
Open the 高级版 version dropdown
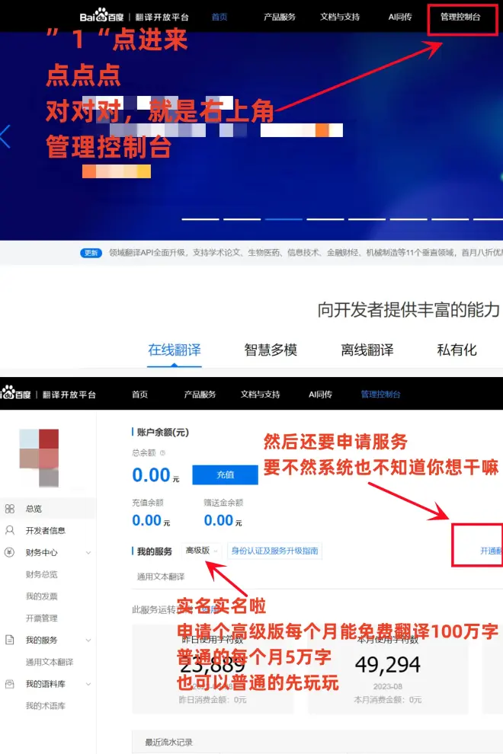(202, 551)
